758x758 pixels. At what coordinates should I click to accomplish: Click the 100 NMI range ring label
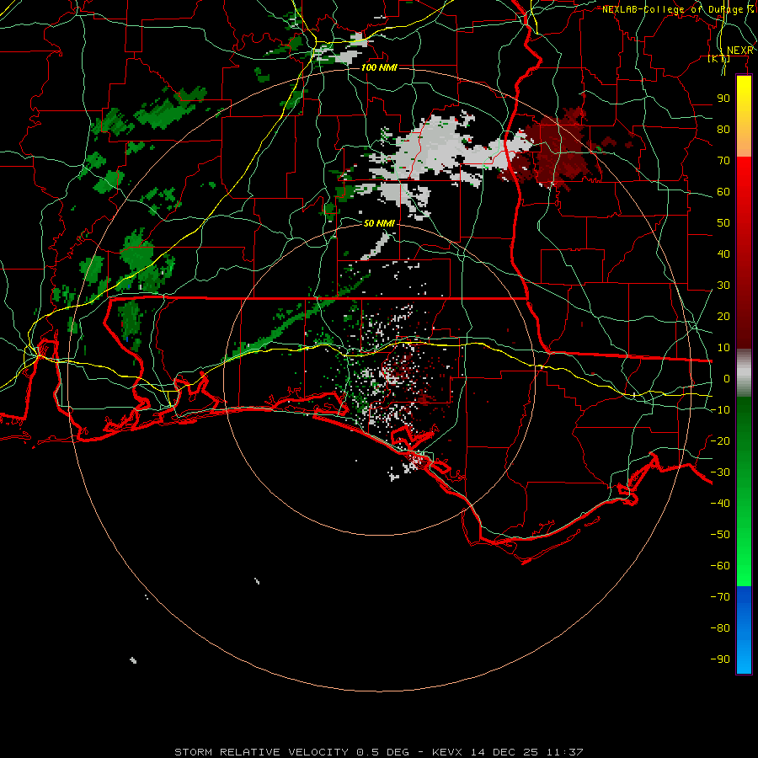pyautogui.click(x=379, y=67)
